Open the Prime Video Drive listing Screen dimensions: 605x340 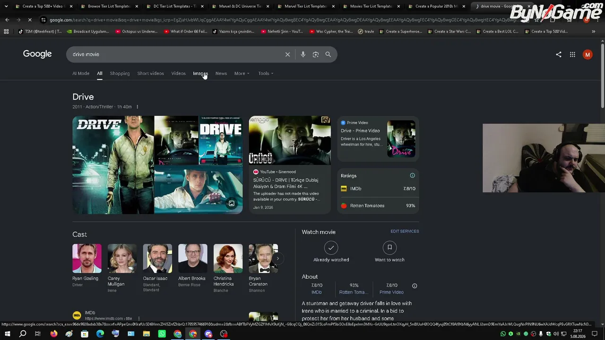378,139
